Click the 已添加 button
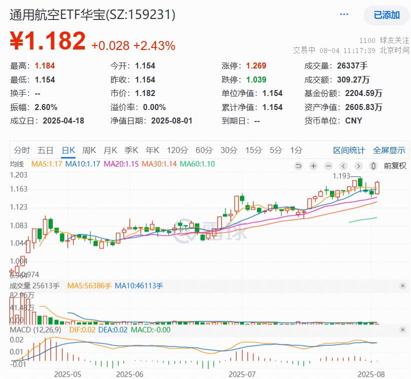Viewport: 411px width, 379px height. (x=386, y=15)
